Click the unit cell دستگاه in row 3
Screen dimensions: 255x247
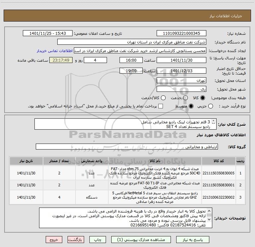click(x=92, y=197)
